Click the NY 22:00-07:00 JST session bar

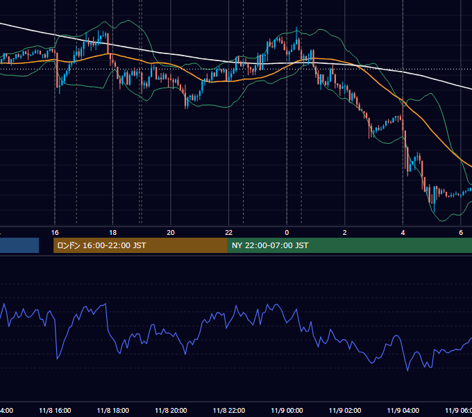click(x=349, y=245)
